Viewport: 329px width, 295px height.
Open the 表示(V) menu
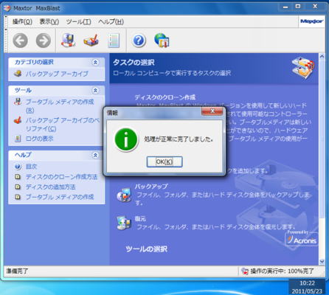(49, 21)
